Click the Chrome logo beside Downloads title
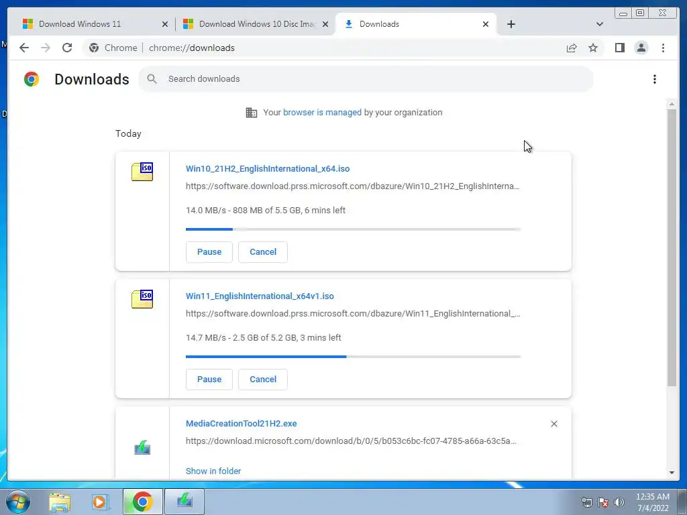Screen dimensions: 687x515 click(32, 79)
